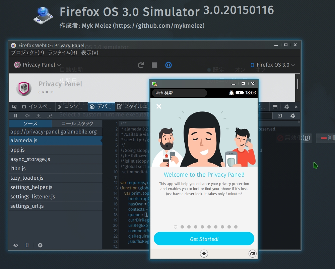Toggle pretty print braces icon

click(27, 245)
